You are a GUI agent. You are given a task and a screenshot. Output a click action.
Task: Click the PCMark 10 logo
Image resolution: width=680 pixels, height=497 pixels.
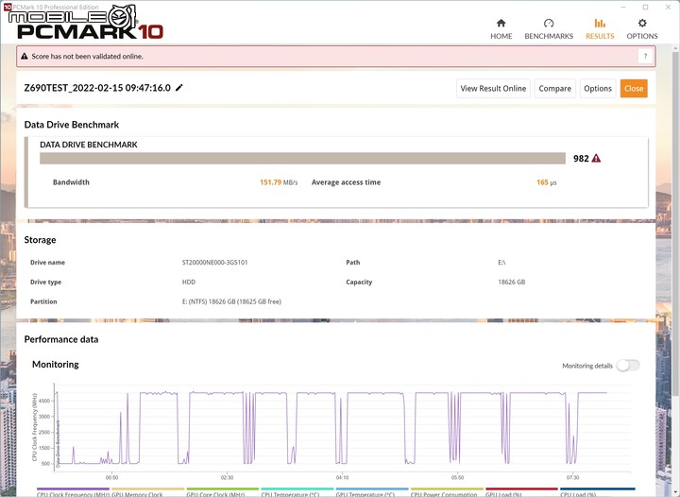(91, 31)
